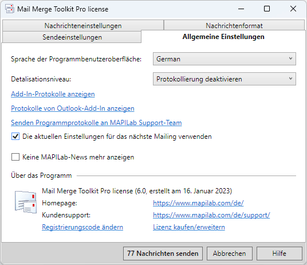This screenshot has height=265, width=307.
Task: Expand the Detalisationsniveau dropdown
Action: [225, 79]
